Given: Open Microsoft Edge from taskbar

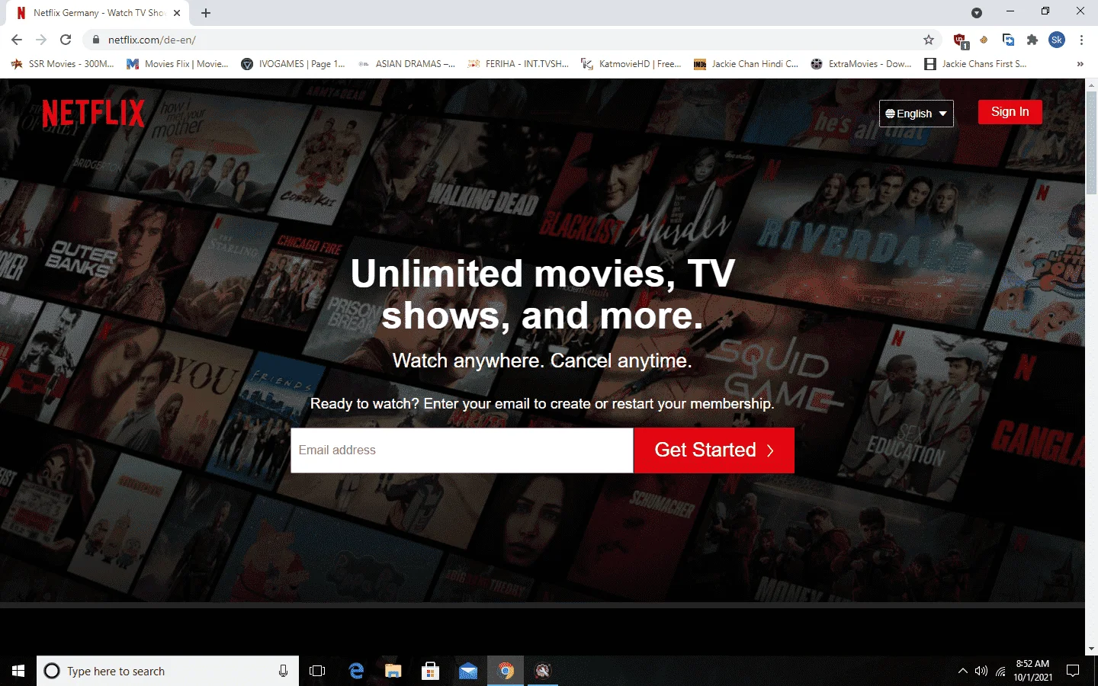Looking at the screenshot, I should point(356,671).
